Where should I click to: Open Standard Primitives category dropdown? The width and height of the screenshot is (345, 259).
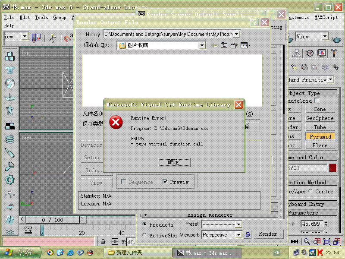(x=330, y=79)
